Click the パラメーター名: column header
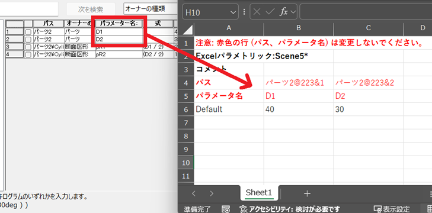The width and height of the screenshot is (432, 213). tap(119, 24)
